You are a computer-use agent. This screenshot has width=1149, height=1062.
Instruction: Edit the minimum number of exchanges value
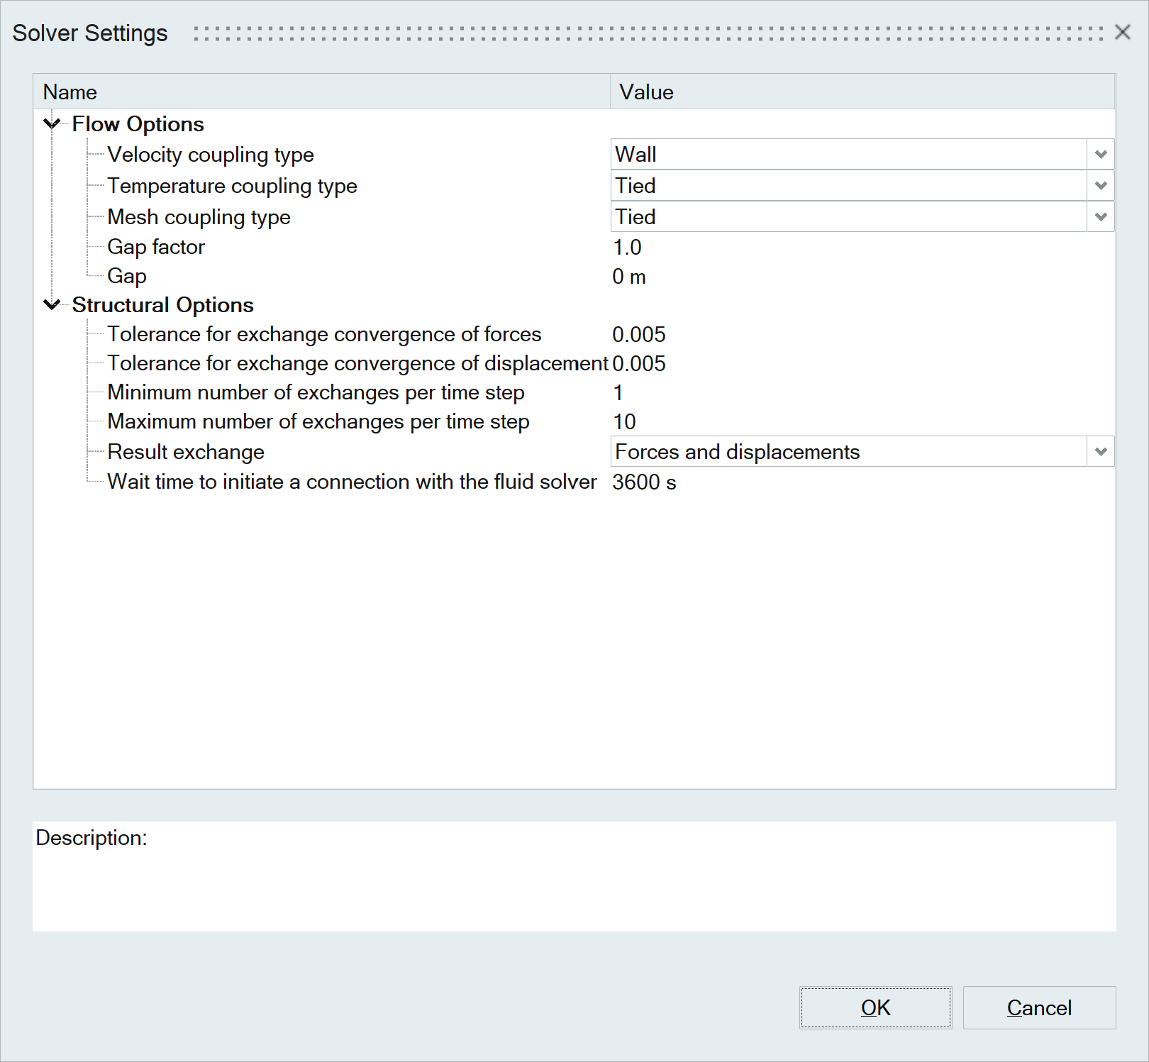(618, 393)
